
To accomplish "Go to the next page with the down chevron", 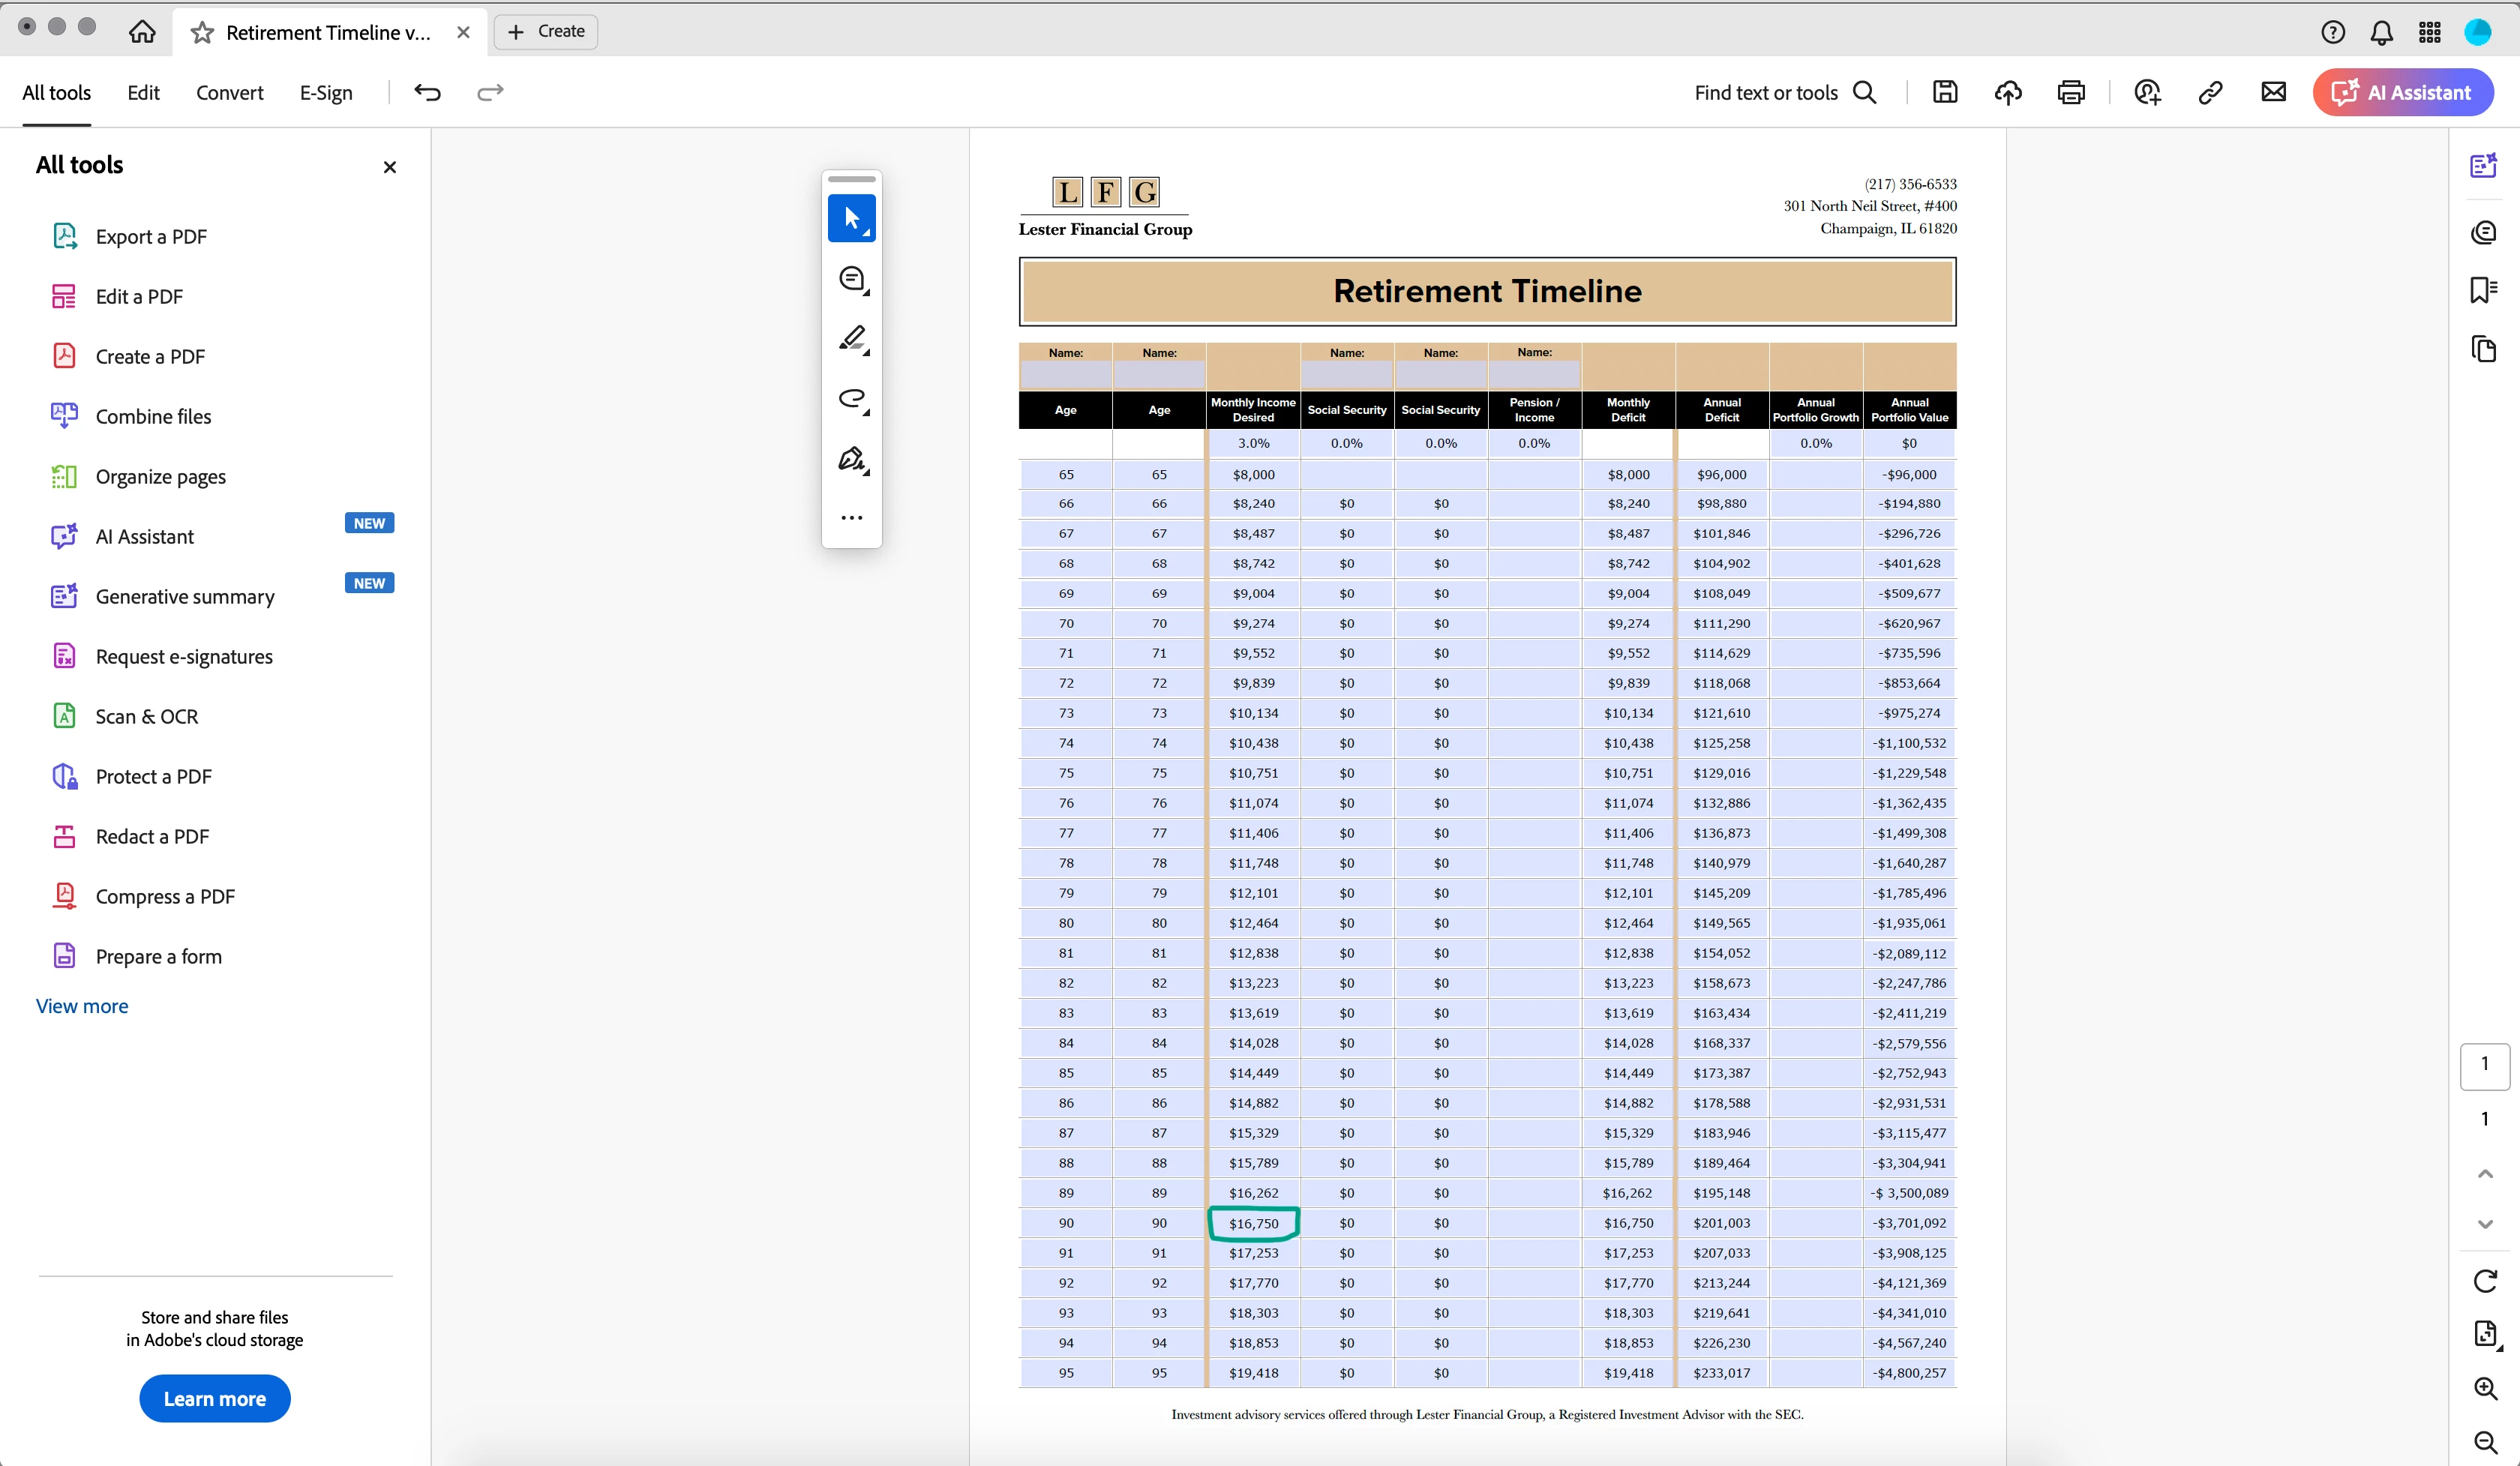I will 2485,1224.
